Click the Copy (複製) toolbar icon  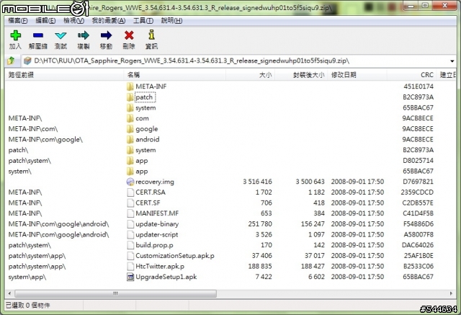[84, 35]
